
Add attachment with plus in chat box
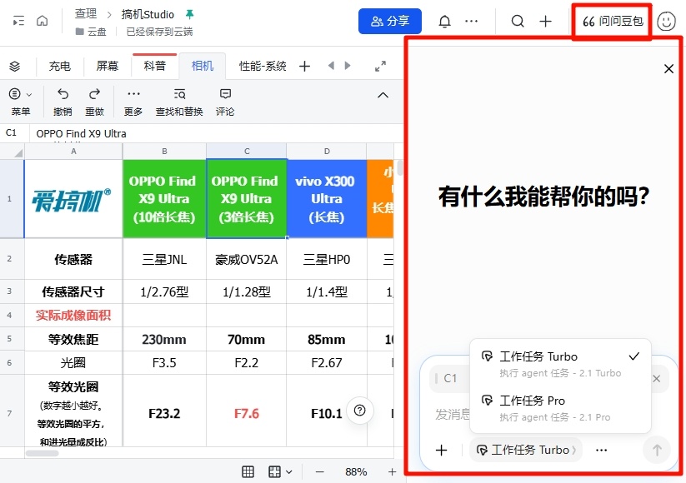coord(442,450)
